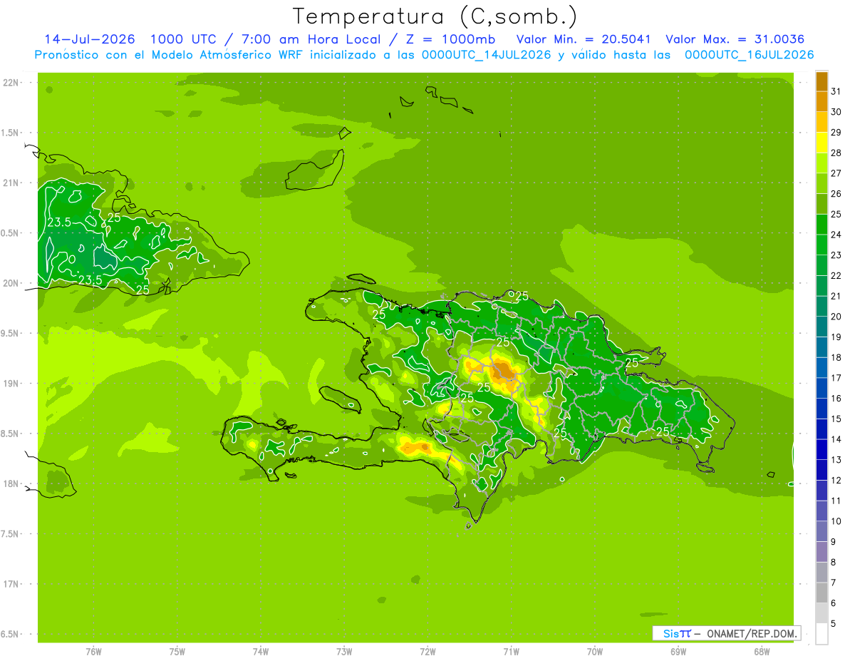The height and width of the screenshot is (661, 855).
Task: Click the legend value "31"
Action: click(836, 91)
